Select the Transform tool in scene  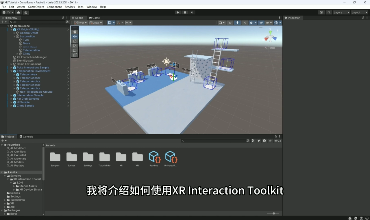click(x=75, y=55)
